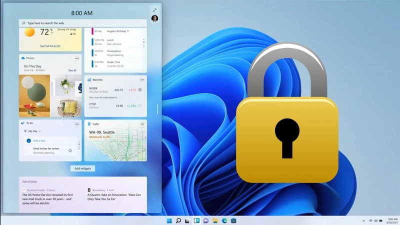The width and height of the screenshot is (400, 225).
Task: Open more options for Photos widget
Action: coord(77,58)
